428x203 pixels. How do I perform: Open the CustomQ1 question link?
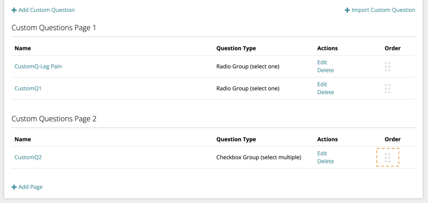(x=28, y=88)
